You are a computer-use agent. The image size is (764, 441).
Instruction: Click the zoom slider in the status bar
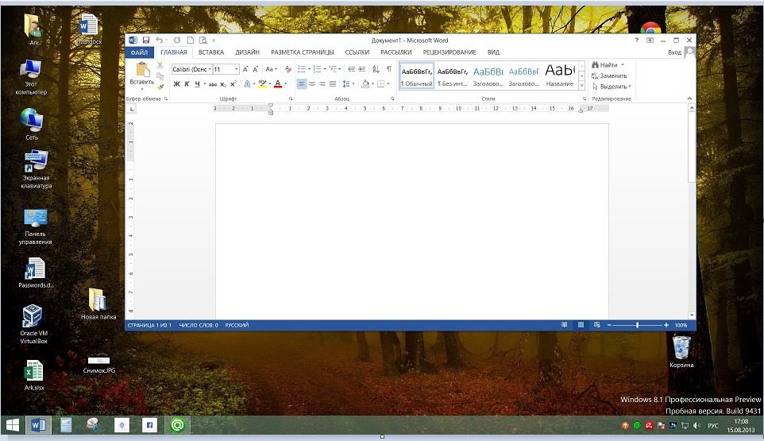637,325
